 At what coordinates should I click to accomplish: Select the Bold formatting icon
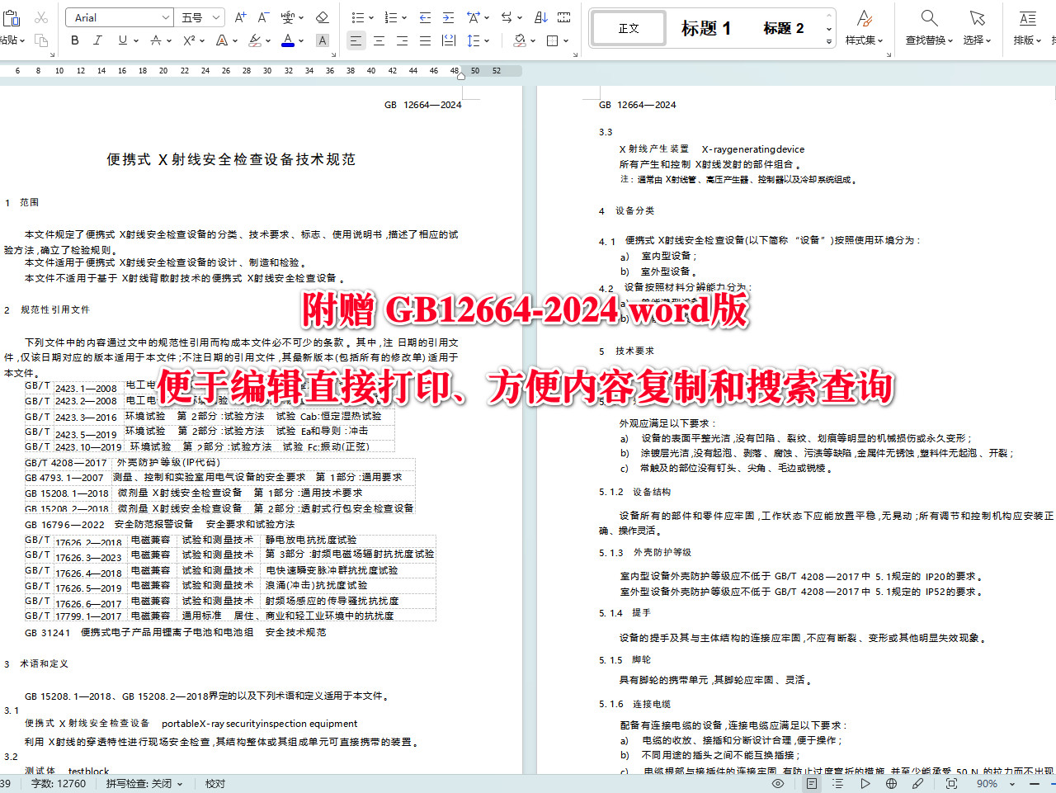75,40
